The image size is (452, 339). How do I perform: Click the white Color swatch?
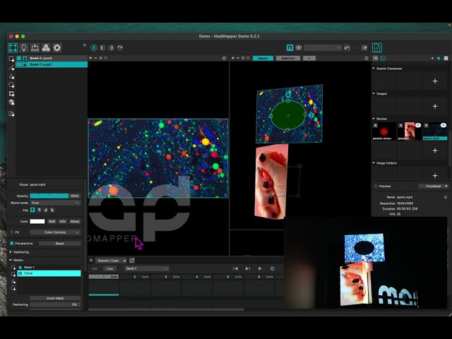point(37,221)
